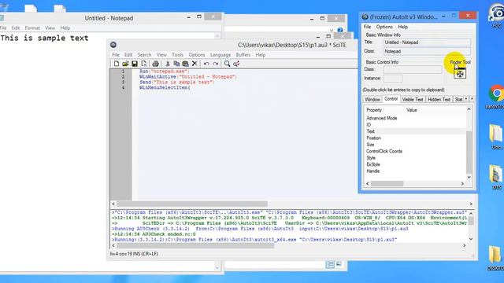Click the AutoIt Window Info title bar icon
Image resolution: width=504 pixels, height=283 pixels.
coord(365,17)
